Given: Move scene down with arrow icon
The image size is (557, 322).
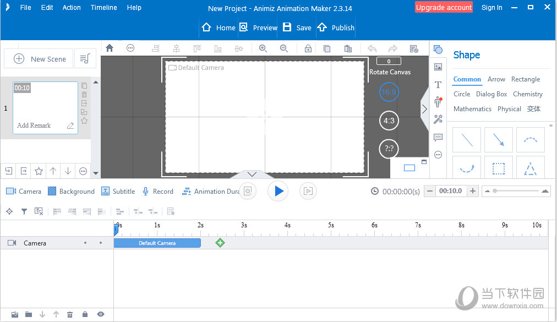Looking at the screenshot, I should pos(68,171).
